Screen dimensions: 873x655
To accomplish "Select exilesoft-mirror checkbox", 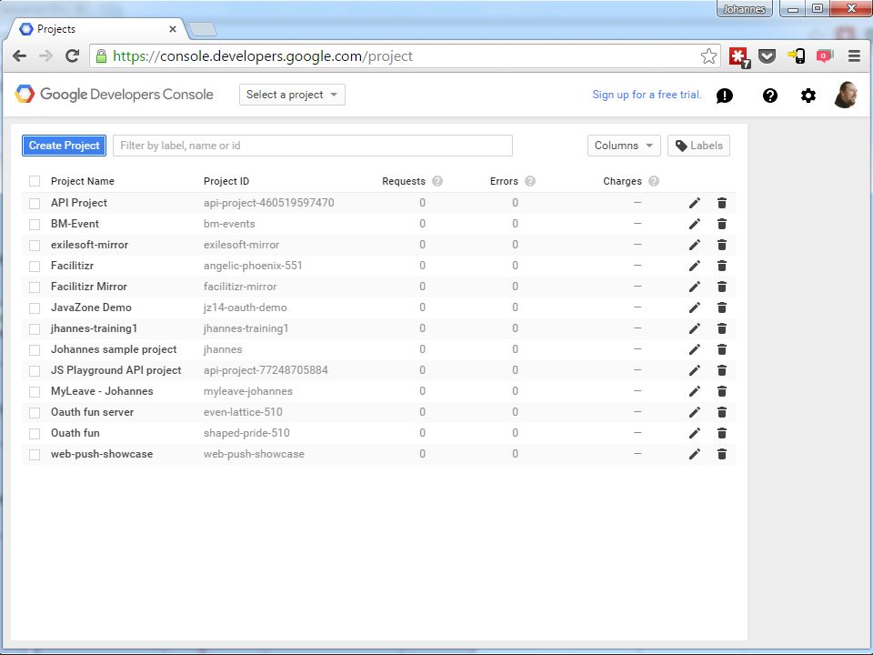I will point(35,245).
